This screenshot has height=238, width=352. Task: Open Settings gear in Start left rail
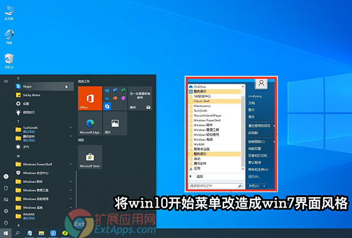click(x=6, y=211)
